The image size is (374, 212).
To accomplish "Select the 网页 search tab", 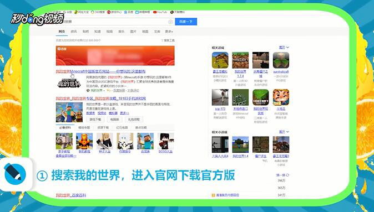I will click(62, 32).
